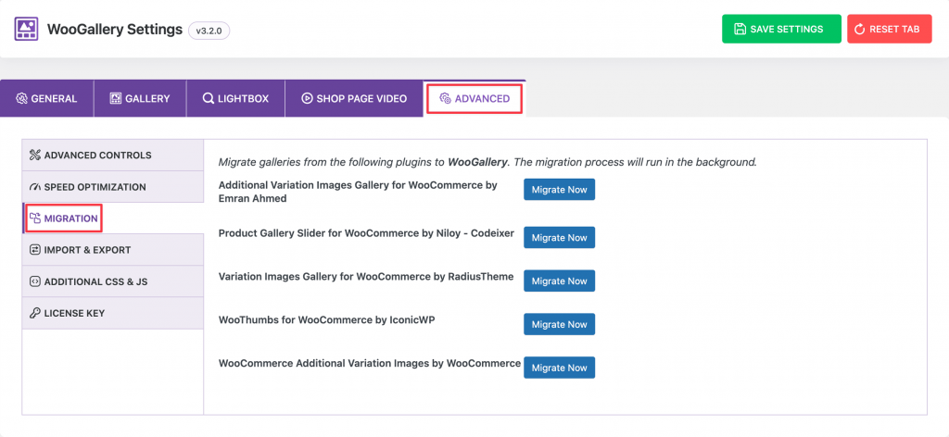Open Import & Export section
The image size is (949, 437).
tap(112, 250)
